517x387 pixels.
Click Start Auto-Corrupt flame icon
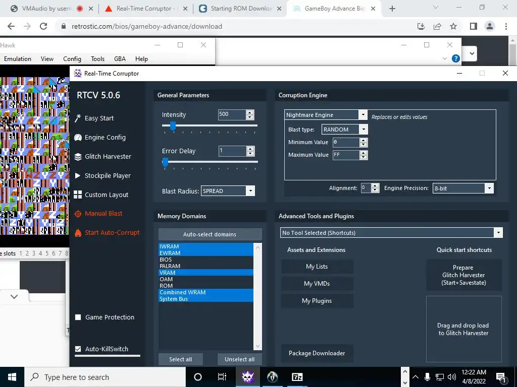(78, 233)
